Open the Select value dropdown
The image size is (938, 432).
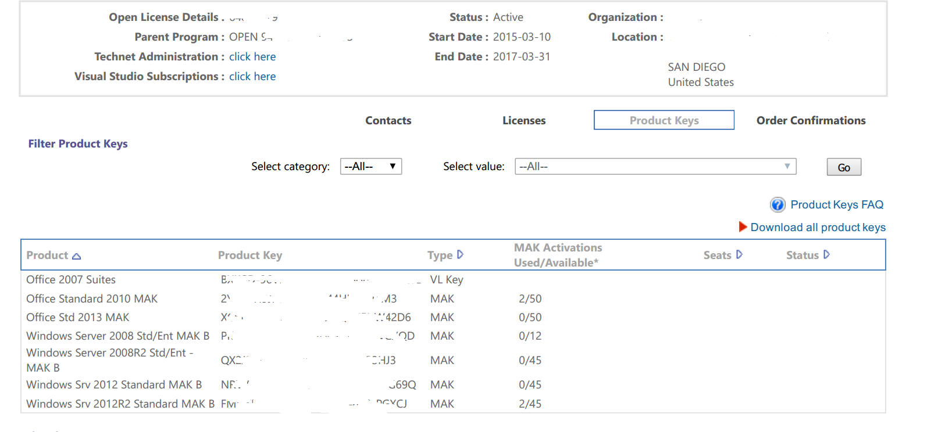coord(655,166)
